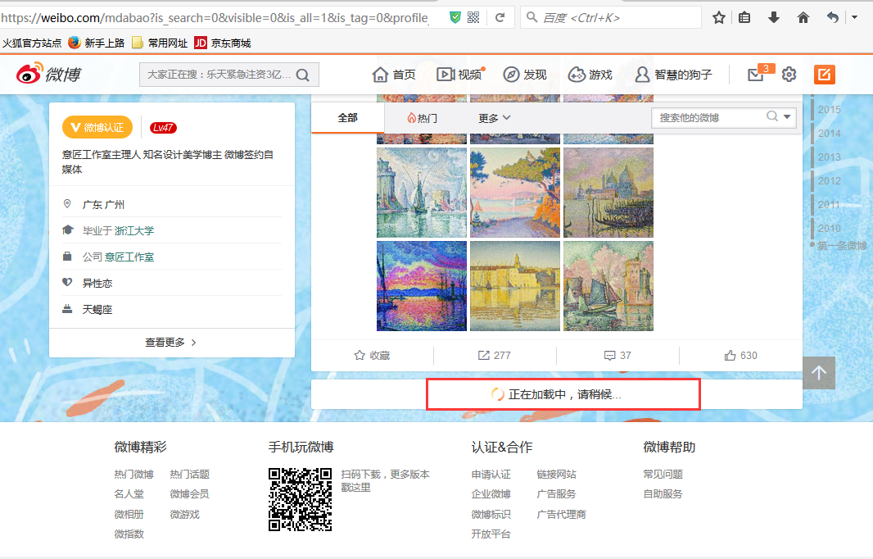Expand the 更多 dropdown in post tabs
This screenshot has width=873, height=559.
(495, 118)
